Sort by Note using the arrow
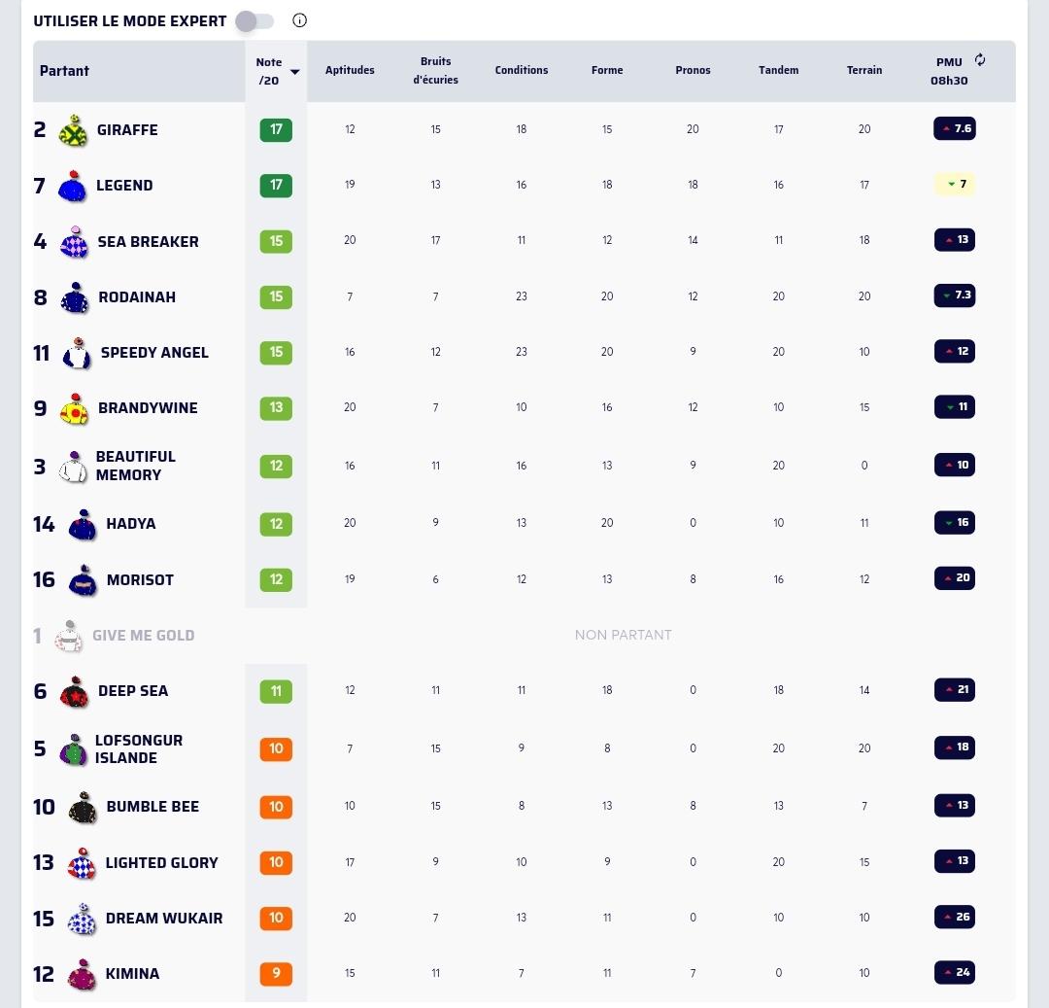Viewport: 1049px width, 1008px height. tap(294, 72)
